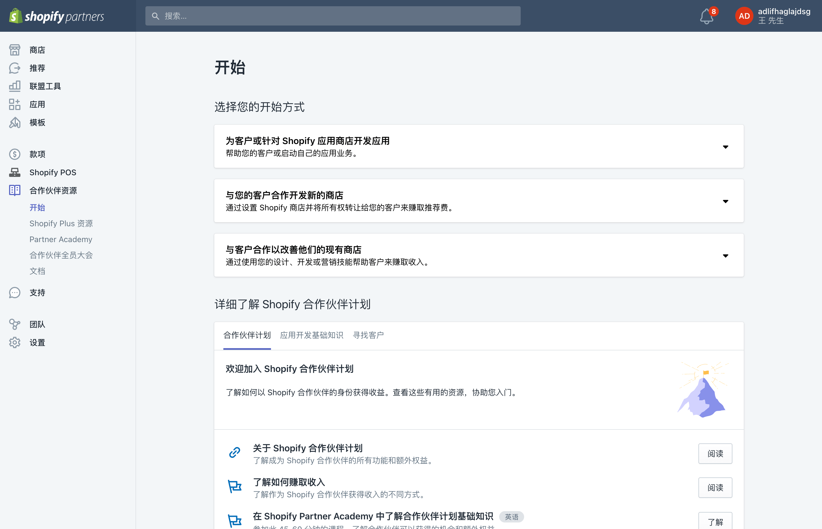Image resolution: width=822 pixels, height=529 pixels.
Task: Switch to 应用开发基础知识 tab
Action: point(312,335)
